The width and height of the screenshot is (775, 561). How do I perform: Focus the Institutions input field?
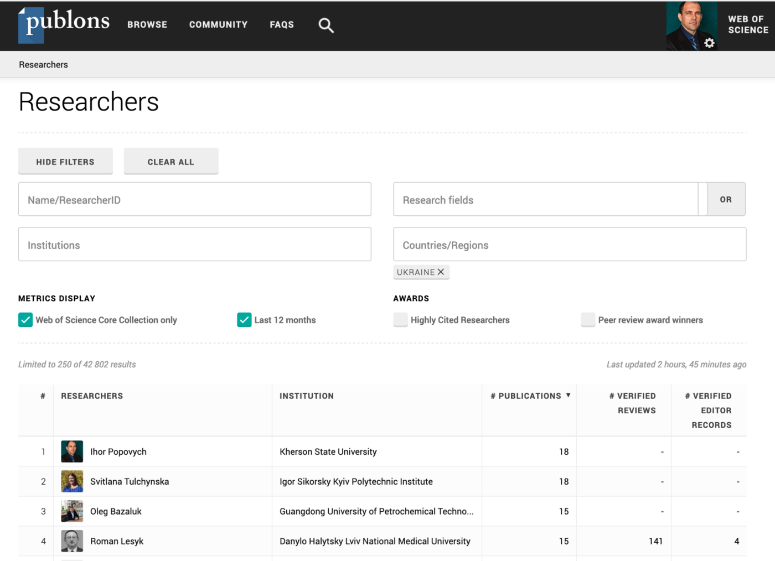[195, 244]
